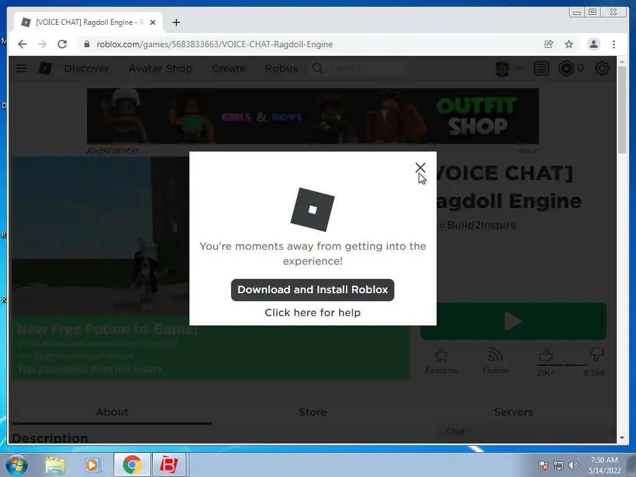Click the address bar URL

click(214, 44)
